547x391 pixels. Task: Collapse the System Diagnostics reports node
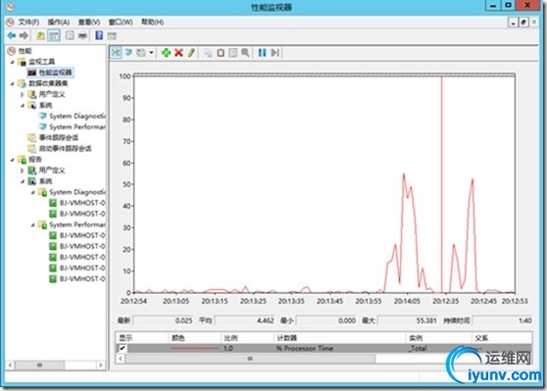tap(32, 192)
